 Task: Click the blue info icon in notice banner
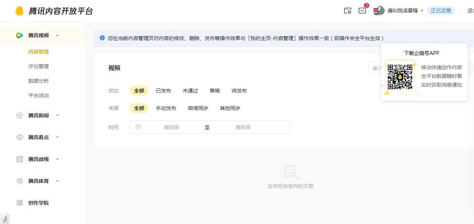click(x=102, y=38)
